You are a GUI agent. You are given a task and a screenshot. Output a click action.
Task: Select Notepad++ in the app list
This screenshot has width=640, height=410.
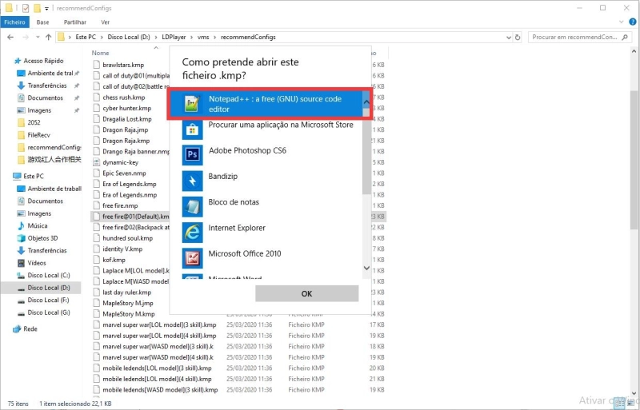(264, 104)
